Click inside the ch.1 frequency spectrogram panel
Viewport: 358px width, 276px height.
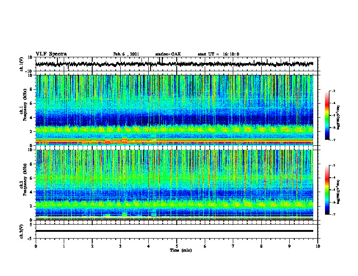[174, 110]
